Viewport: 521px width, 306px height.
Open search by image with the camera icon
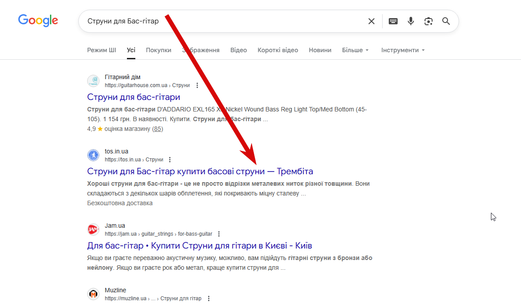point(428,21)
